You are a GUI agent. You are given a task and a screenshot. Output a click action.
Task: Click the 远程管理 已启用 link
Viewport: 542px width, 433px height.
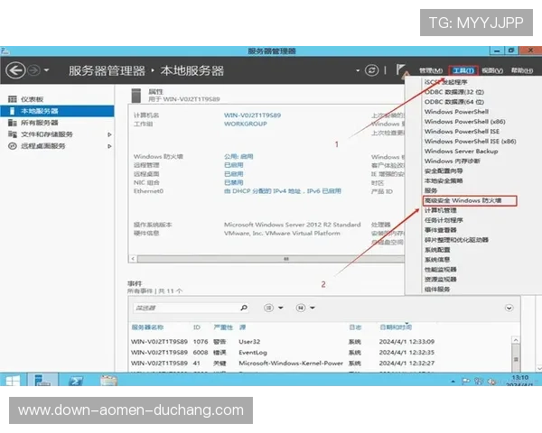coord(234,165)
